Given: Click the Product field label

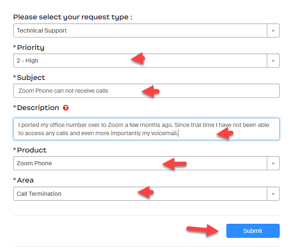Looking at the screenshot, I should coord(32,150).
